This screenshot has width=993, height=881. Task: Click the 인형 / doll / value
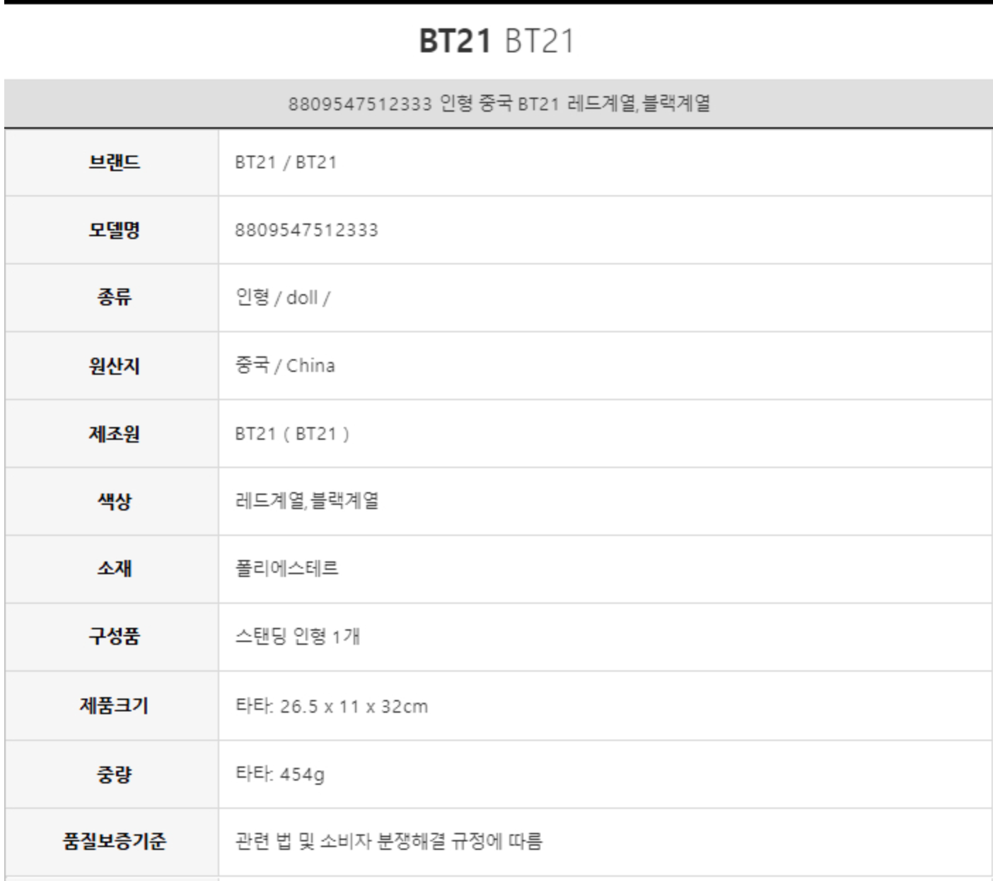(x=282, y=297)
